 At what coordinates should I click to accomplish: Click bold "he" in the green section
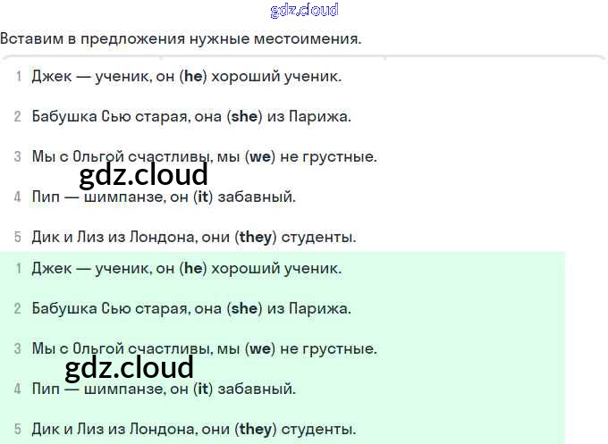(x=193, y=268)
